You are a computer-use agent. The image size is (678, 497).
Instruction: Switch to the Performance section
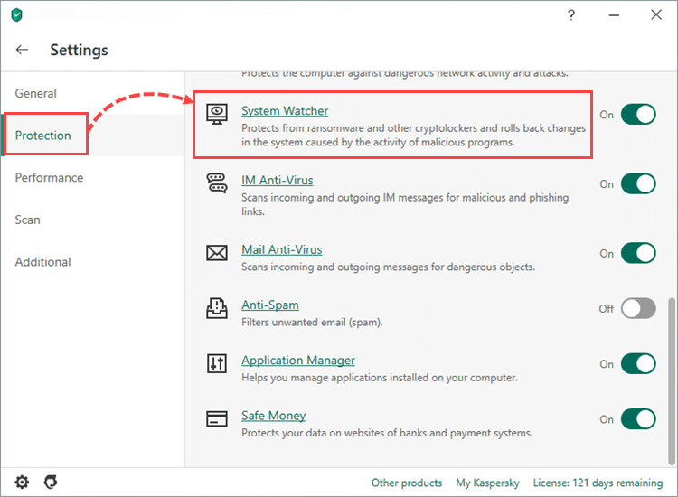(x=49, y=177)
